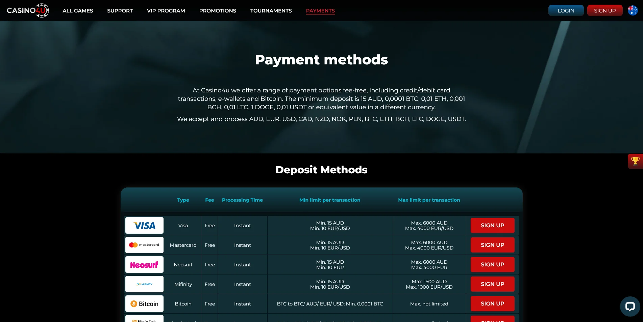
Task: Click the Neosurf logo
Action: click(144, 265)
